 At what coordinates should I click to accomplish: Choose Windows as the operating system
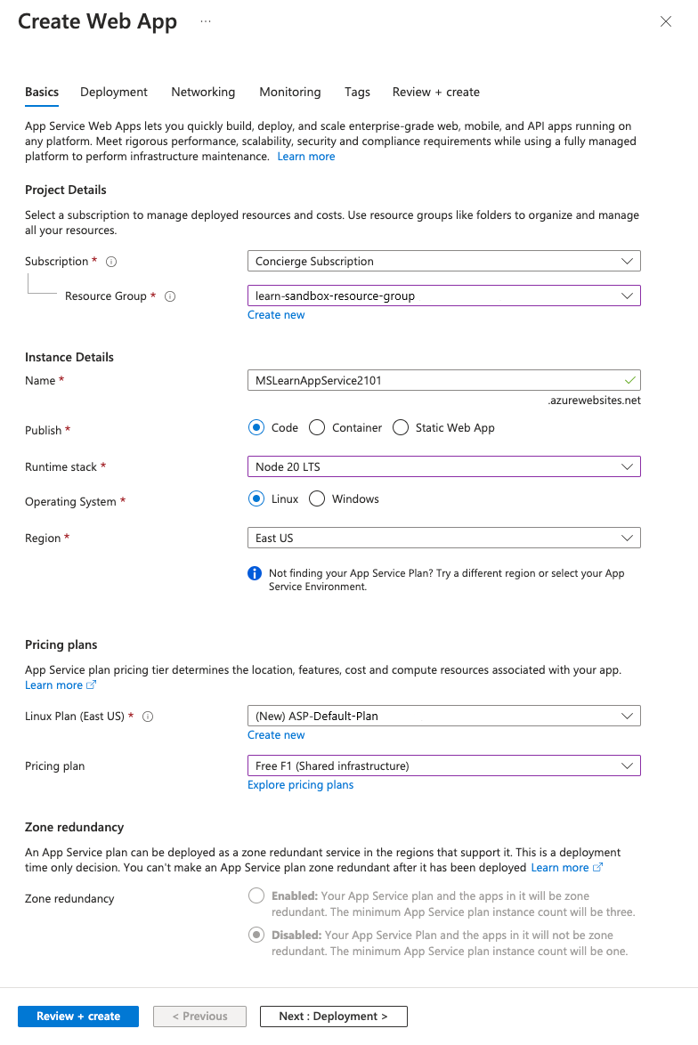coord(317,499)
